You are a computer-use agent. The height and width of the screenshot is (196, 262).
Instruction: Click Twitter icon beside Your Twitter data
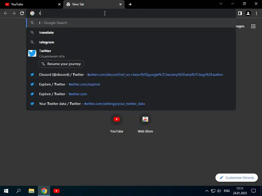(32, 104)
